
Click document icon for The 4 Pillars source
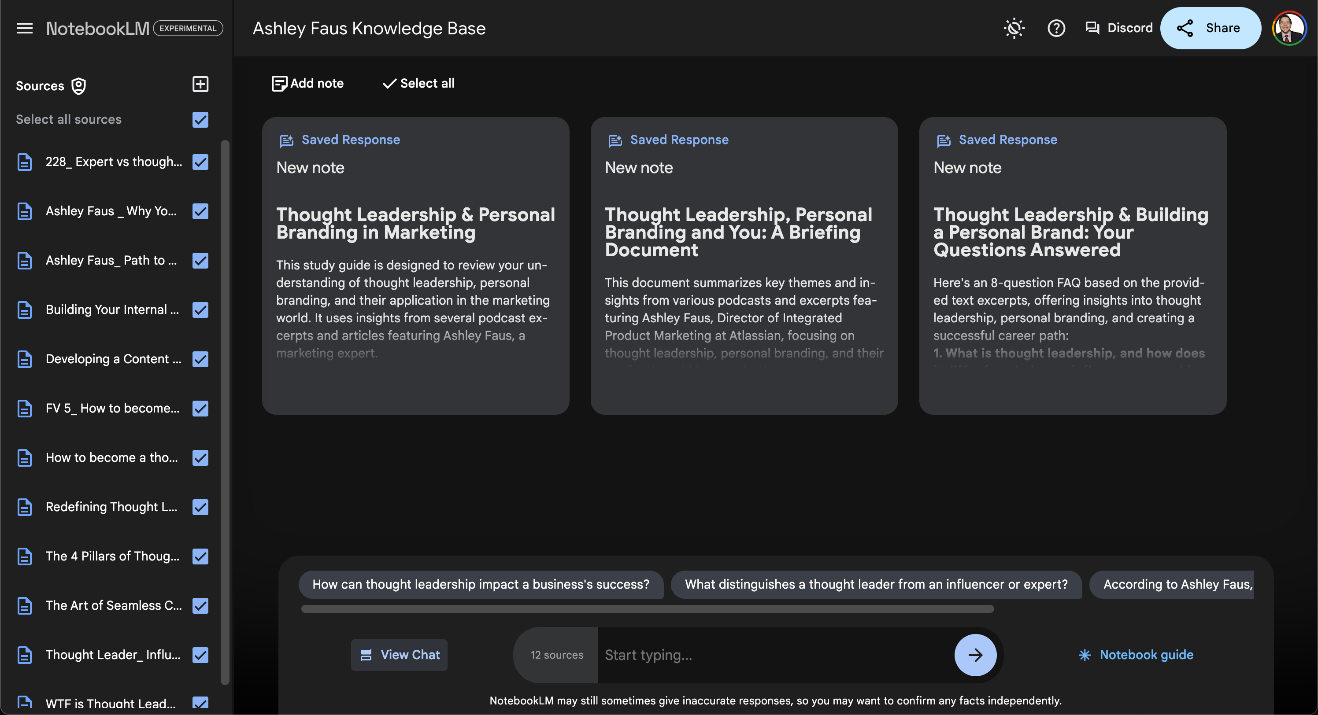pos(25,557)
